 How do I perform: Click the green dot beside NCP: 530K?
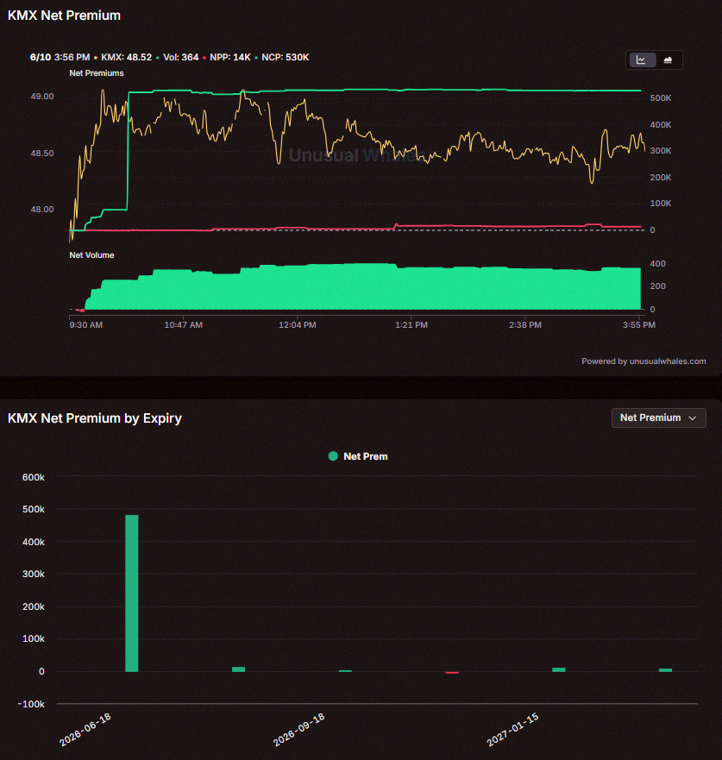click(256, 58)
